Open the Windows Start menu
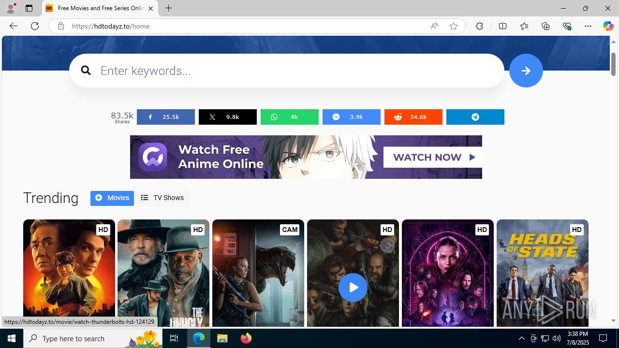Image resolution: width=619 pixels, height=348 pixels. pos(12,338)
